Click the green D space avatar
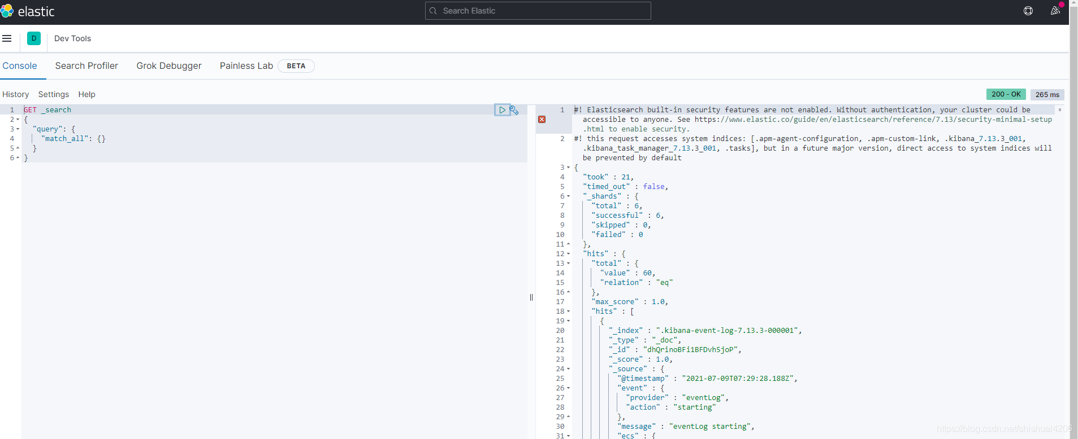The width and height of the screenshot is (1078, 439). 34,38
